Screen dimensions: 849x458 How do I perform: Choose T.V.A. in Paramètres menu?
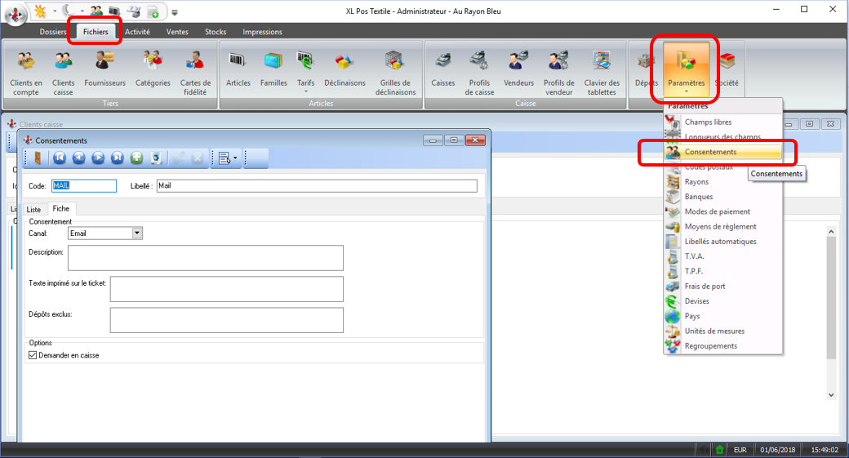point(694,256)
